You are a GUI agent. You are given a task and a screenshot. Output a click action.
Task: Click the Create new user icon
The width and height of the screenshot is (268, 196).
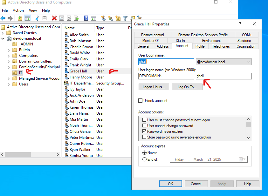(103, 18)
